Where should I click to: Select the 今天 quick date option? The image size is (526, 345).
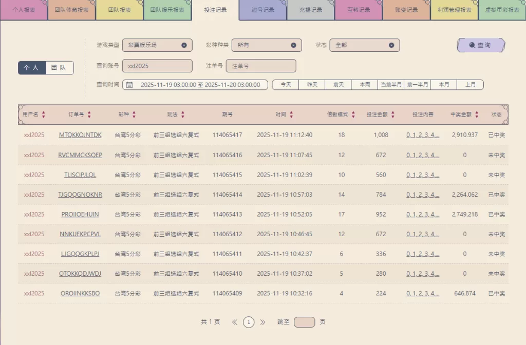click(x=286, y=85)
